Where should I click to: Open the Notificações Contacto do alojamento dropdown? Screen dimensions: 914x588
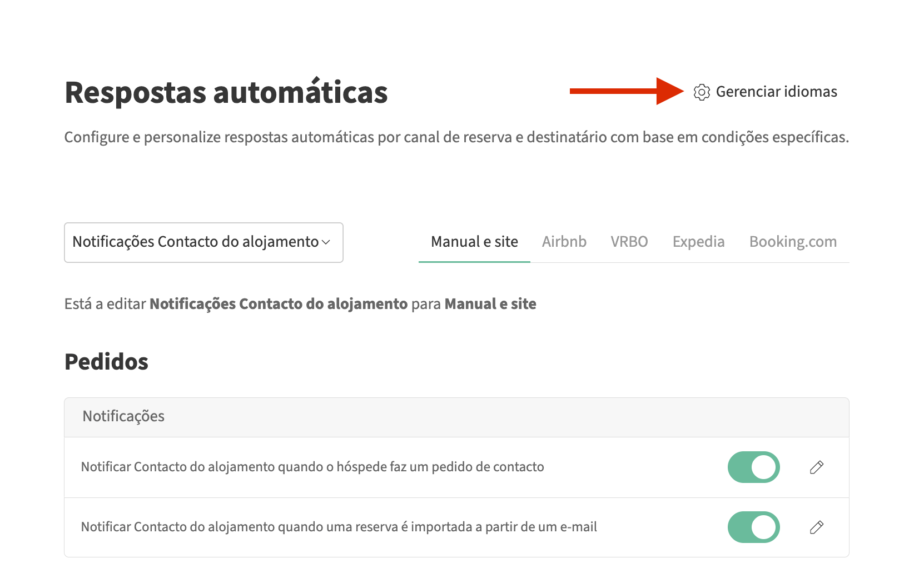click(x=203, y=242)
